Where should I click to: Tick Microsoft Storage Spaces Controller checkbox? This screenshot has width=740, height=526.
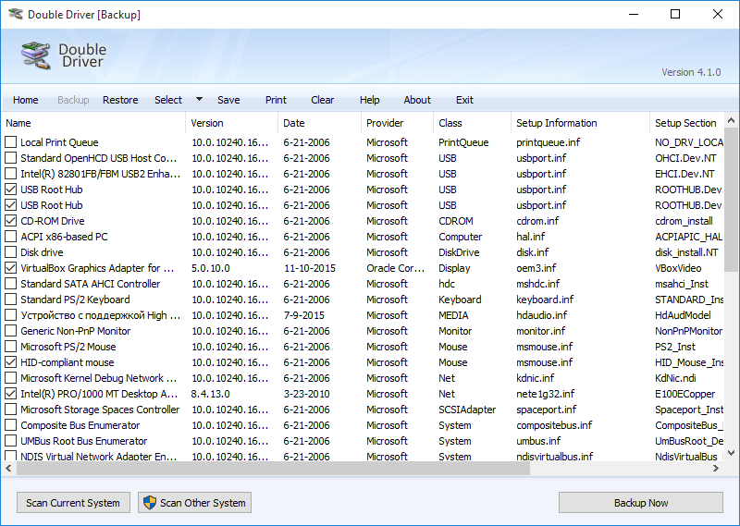(x=10, y=409)
